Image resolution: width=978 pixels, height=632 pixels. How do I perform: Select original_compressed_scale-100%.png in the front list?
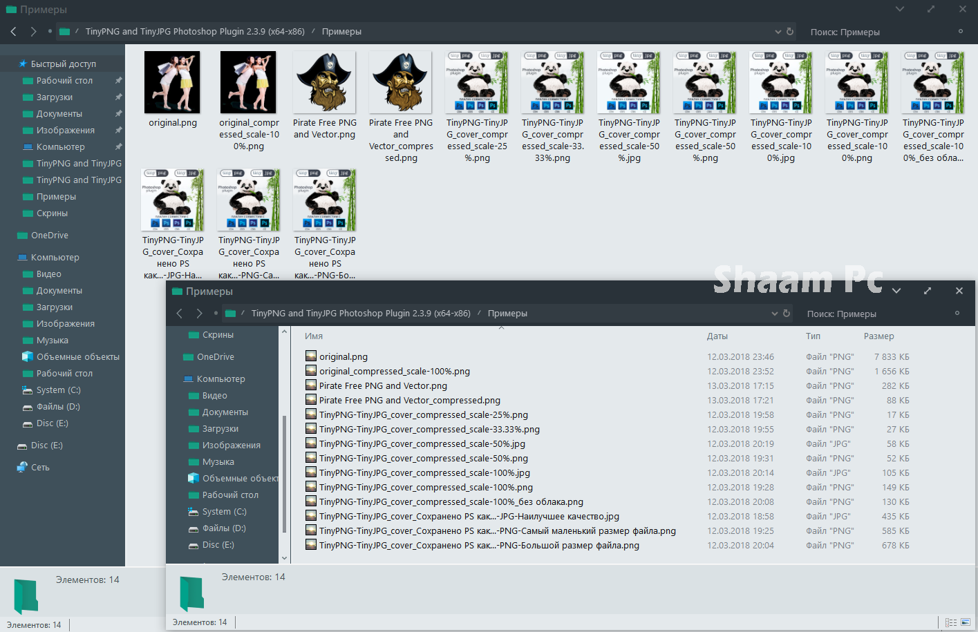(x=395, y=372)
